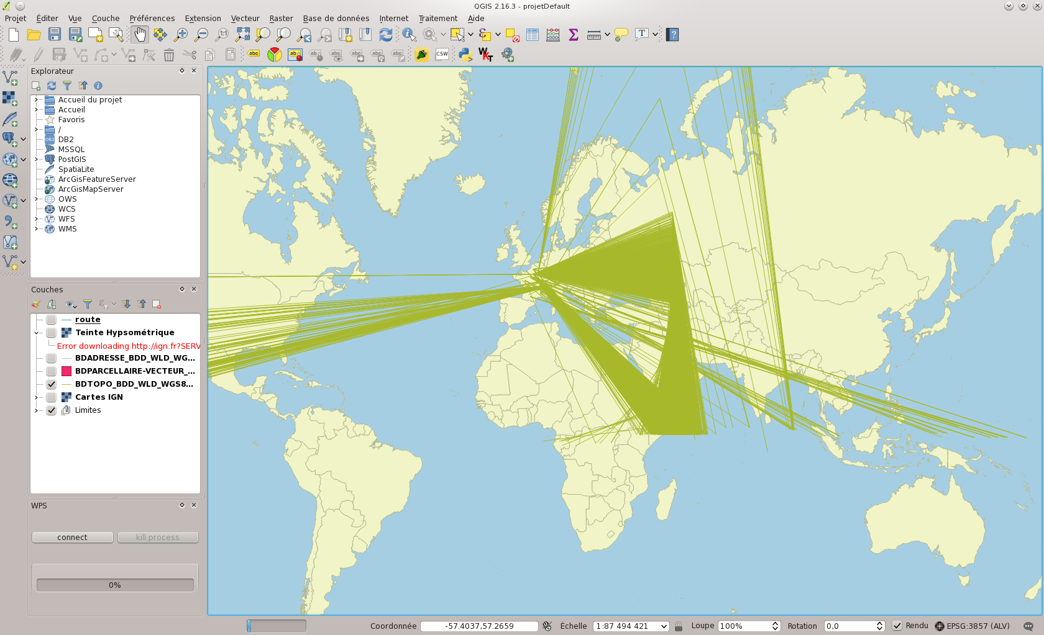Enable the Cartes IGN layer checkbox

(52, 397)
